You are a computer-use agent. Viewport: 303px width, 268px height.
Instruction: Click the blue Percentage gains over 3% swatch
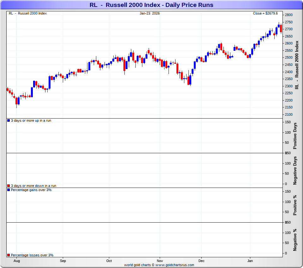coord(9,190)
